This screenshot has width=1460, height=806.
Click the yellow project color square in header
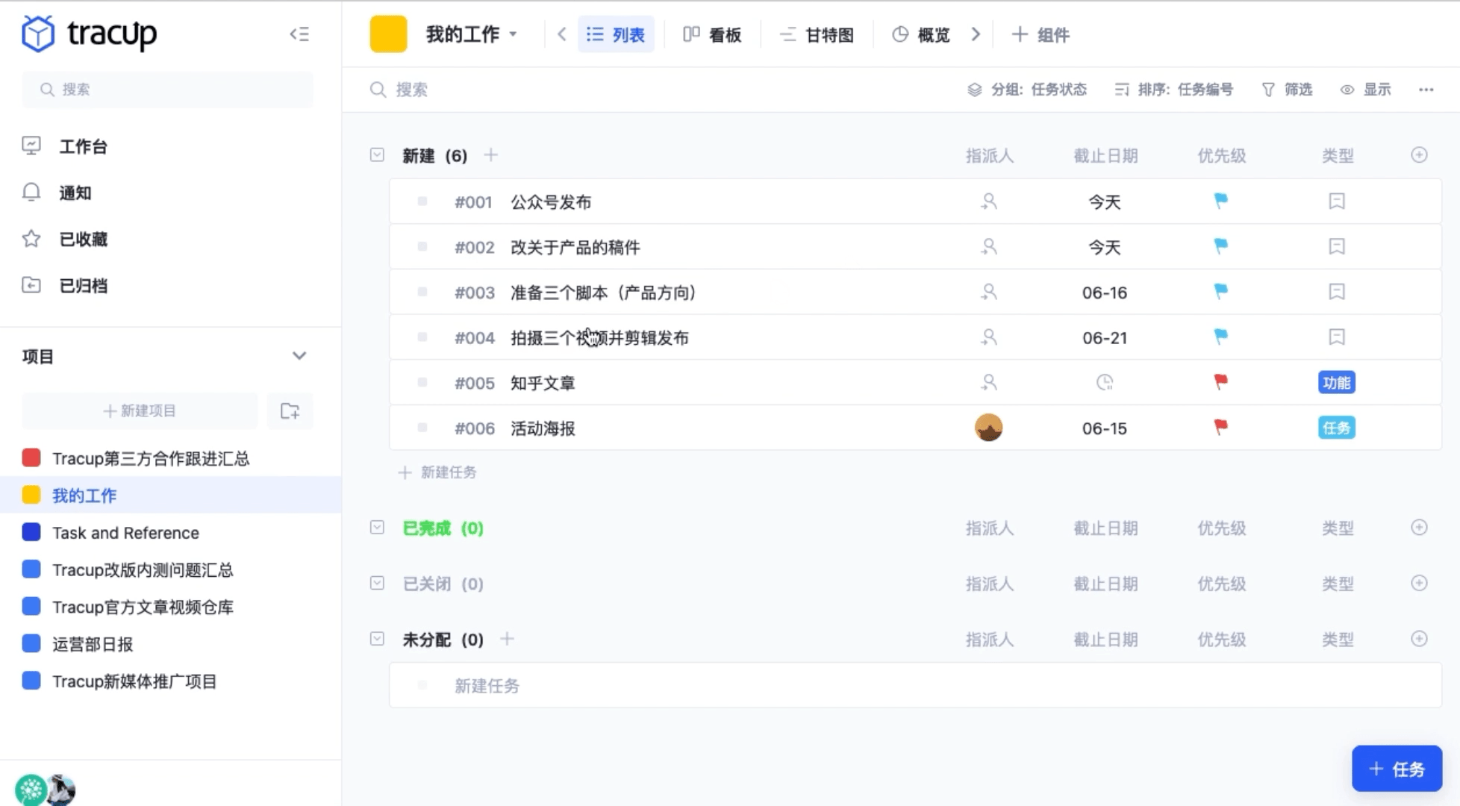pyautogui.click(x=388, y=34)
